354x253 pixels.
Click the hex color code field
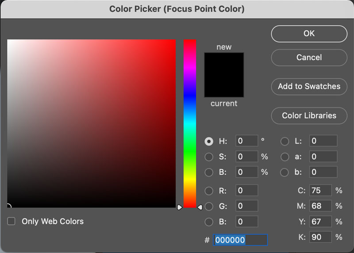point(240,240)
